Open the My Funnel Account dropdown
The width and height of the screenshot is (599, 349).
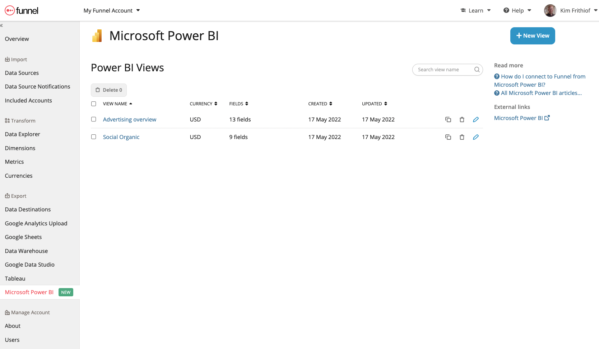pyautogui.click(x=112, y=10)
